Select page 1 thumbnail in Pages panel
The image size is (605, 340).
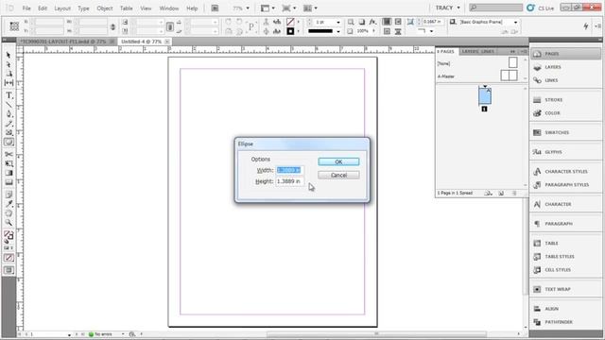pos(485,96)
